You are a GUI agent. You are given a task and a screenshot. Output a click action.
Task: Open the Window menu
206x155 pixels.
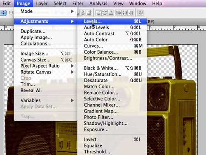click(138, 3)
